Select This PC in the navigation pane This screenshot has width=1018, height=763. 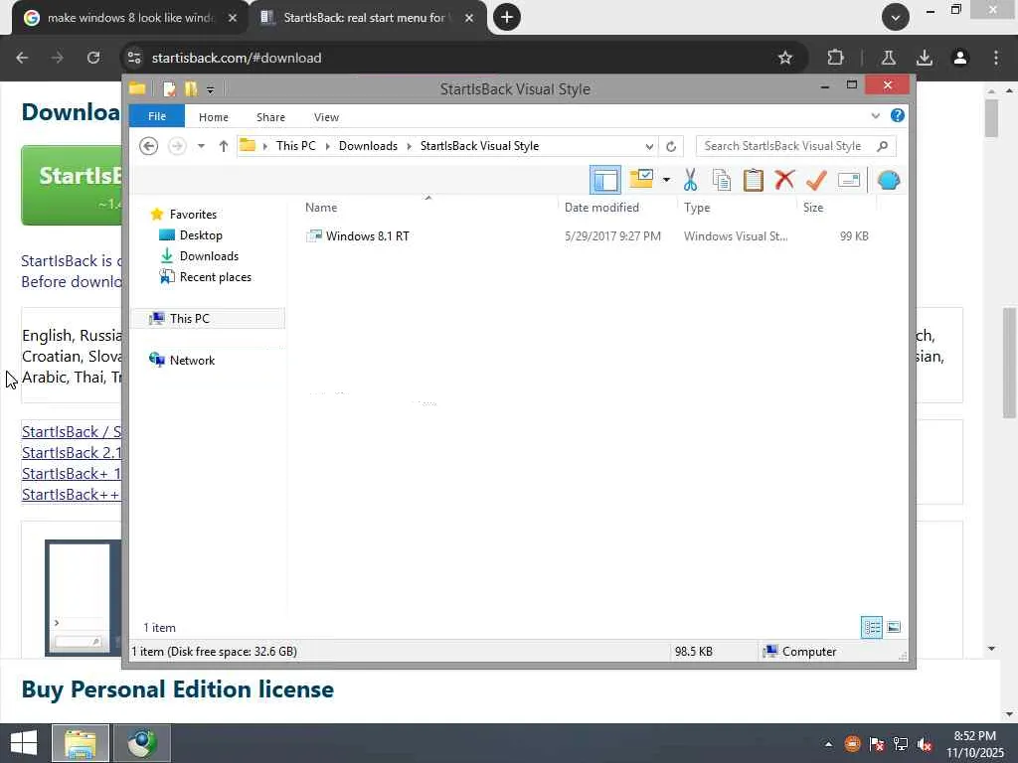[208, 319]
